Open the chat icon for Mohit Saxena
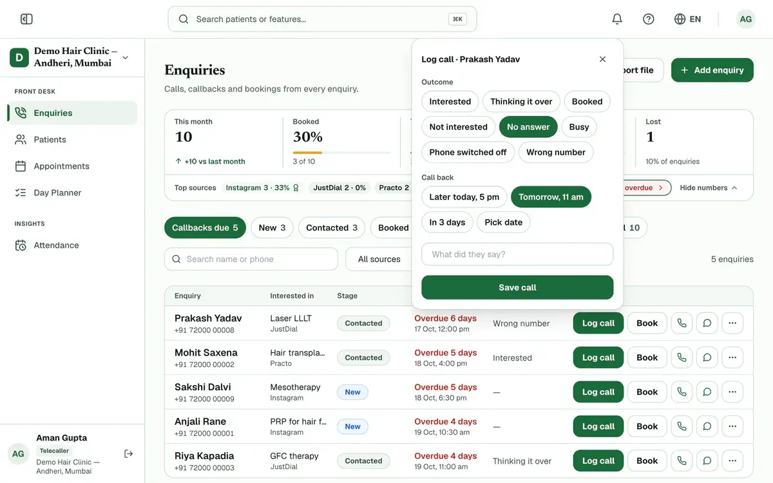 [707, 357]
